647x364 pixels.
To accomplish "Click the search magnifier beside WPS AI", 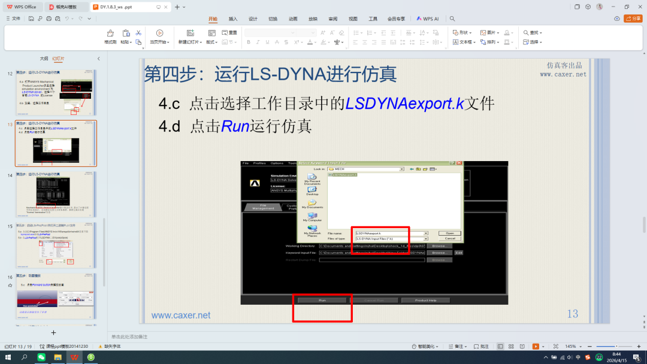I will (x=452, y=19).
